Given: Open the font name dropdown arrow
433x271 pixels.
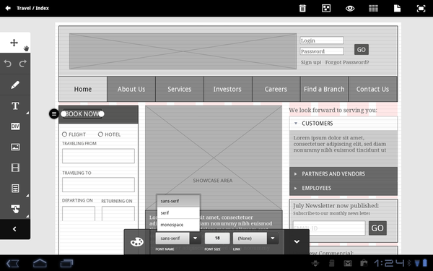Looking at the screenshot, I should pos(196,238).
